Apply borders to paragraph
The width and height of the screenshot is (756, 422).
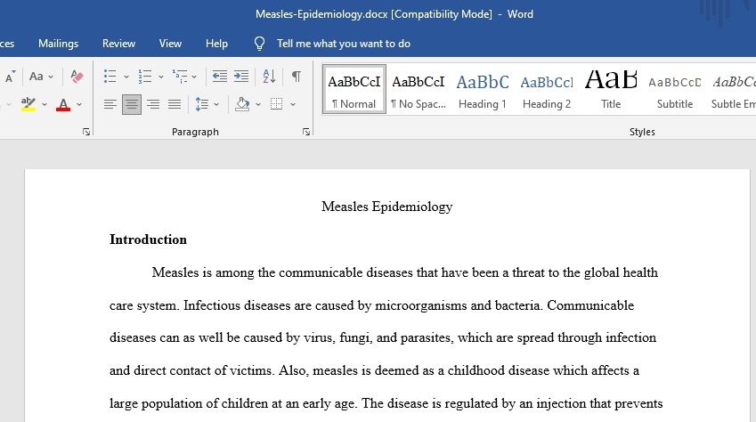pyautogui.click(x=277, y=104)
